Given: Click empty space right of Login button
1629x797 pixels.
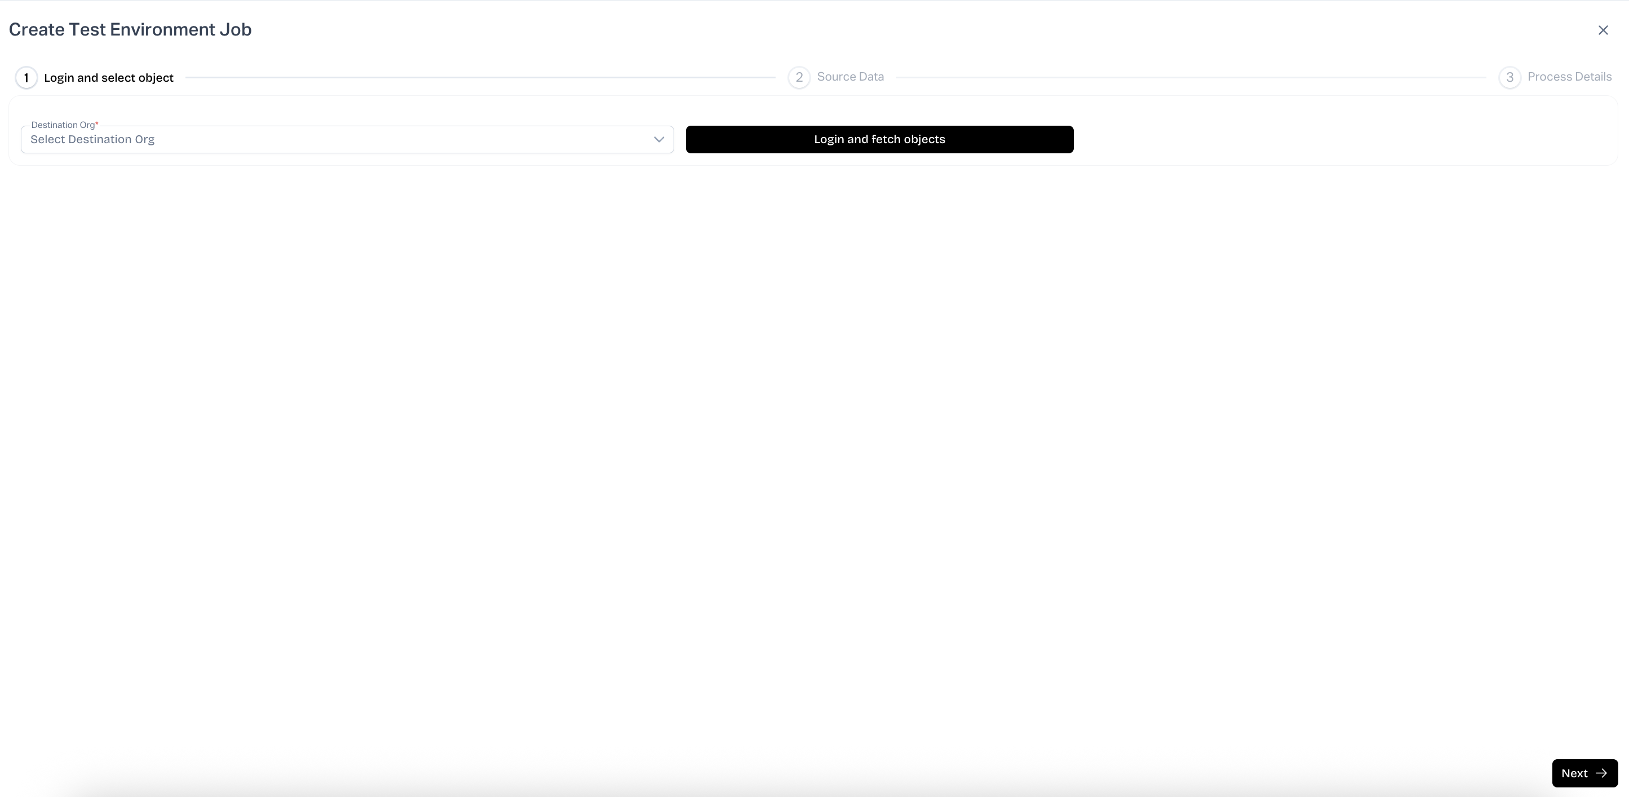Looking at the screenshot, I should click(x=1340, y=139).
